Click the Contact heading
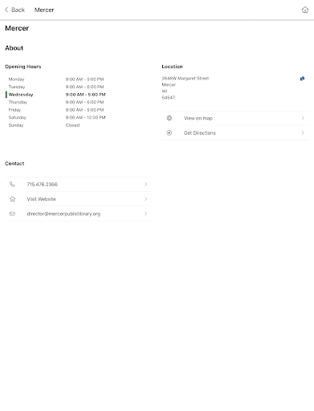This screenshot has width=314, height=411. coord(14,164)
